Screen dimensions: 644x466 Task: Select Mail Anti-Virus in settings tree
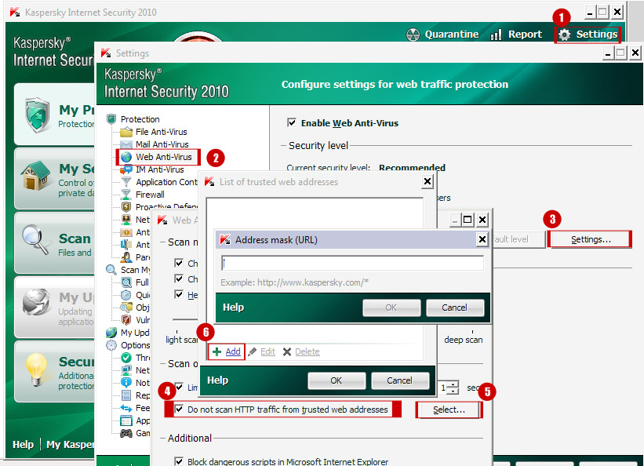(x=162, y=144)
